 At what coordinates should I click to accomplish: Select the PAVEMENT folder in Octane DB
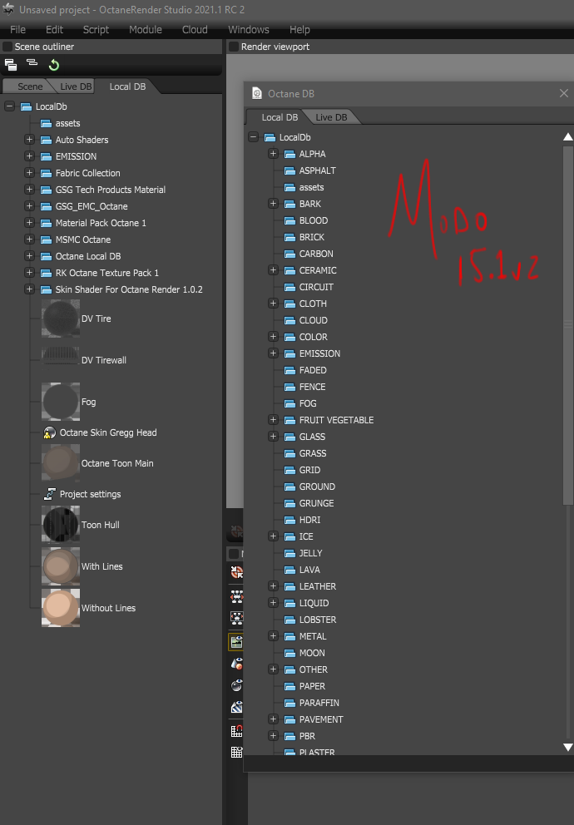314,719
